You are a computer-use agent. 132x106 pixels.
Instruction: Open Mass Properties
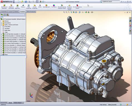point(29,7)
